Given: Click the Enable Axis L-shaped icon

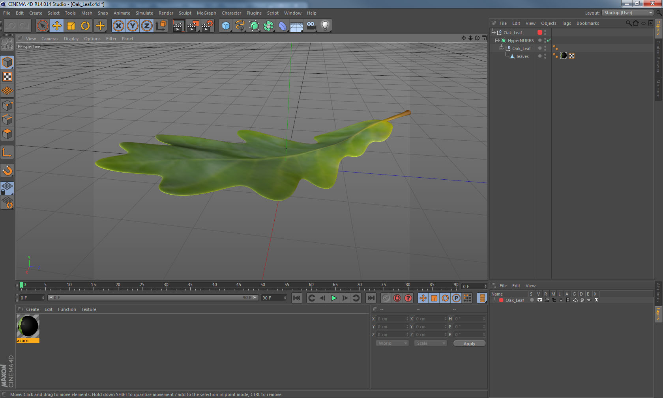Looking at the screenshot, I should tap(7, 153).
